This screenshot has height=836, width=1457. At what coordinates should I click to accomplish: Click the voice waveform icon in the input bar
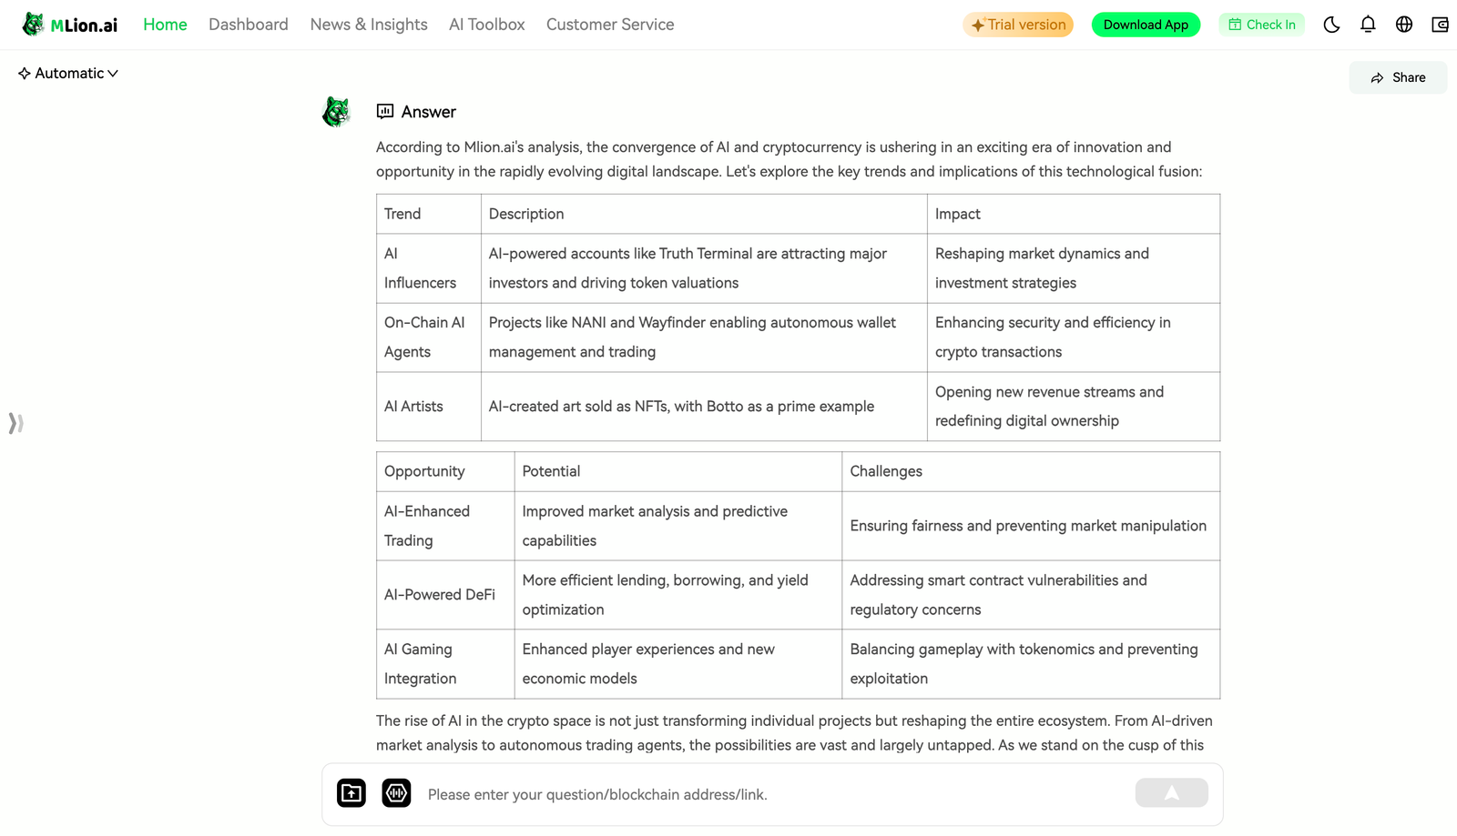click(396, 793)
